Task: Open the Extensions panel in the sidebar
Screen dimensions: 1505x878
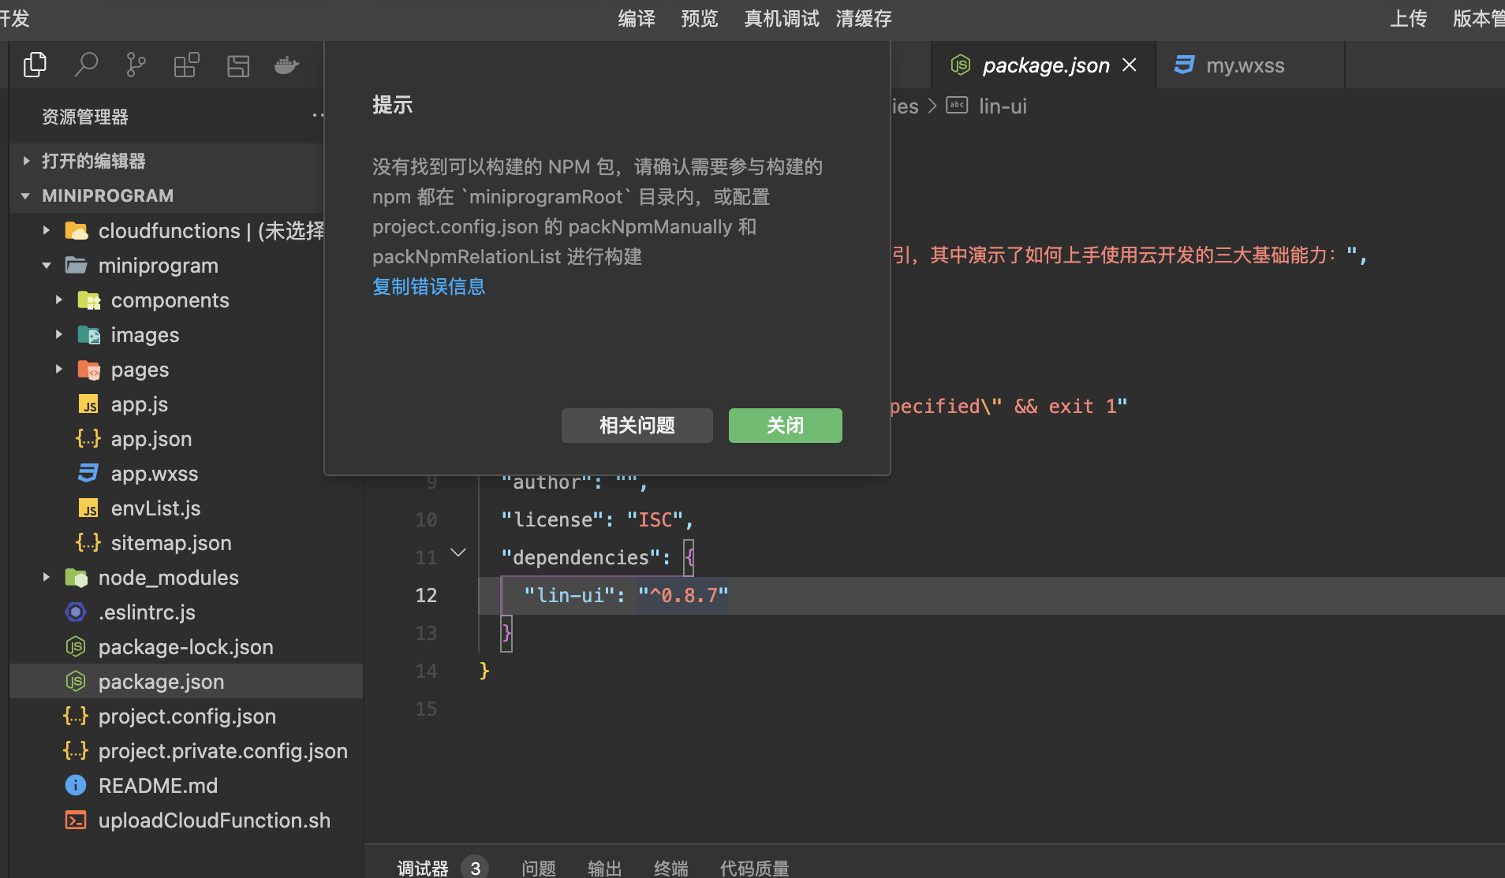Action: coord(186,65)
